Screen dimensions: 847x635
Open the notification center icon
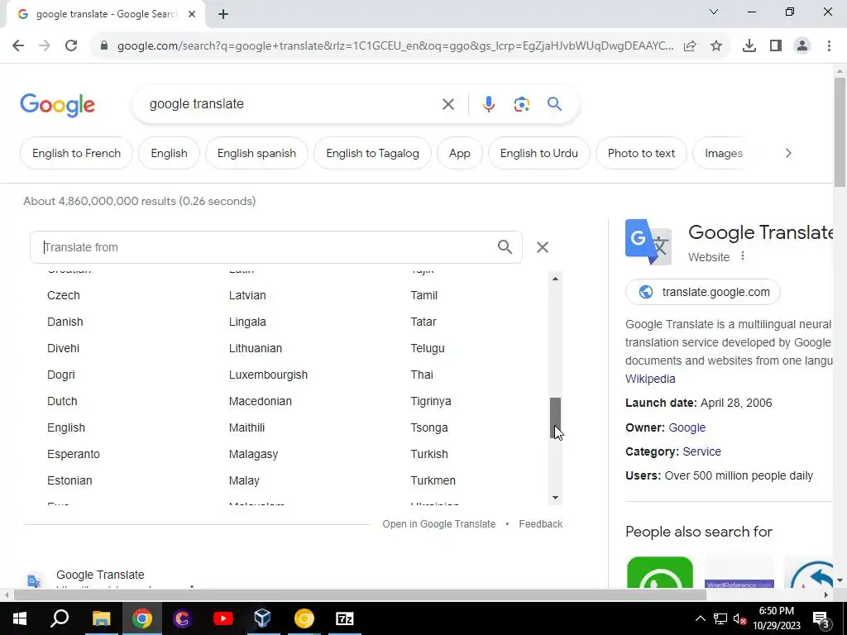click(x=820, y=618)
